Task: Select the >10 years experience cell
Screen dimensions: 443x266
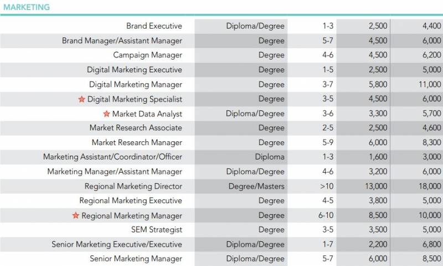Action: [326, 186]
